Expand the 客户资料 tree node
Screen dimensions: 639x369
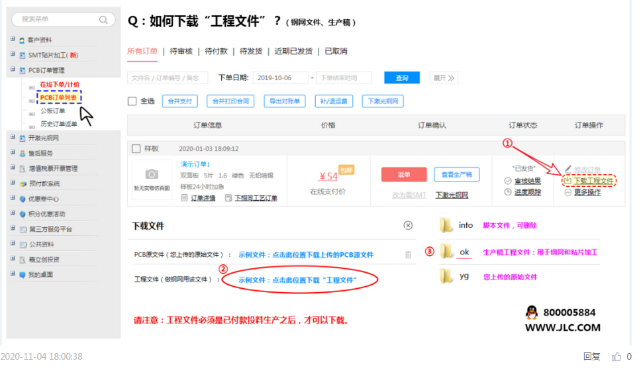click(13, 40)
